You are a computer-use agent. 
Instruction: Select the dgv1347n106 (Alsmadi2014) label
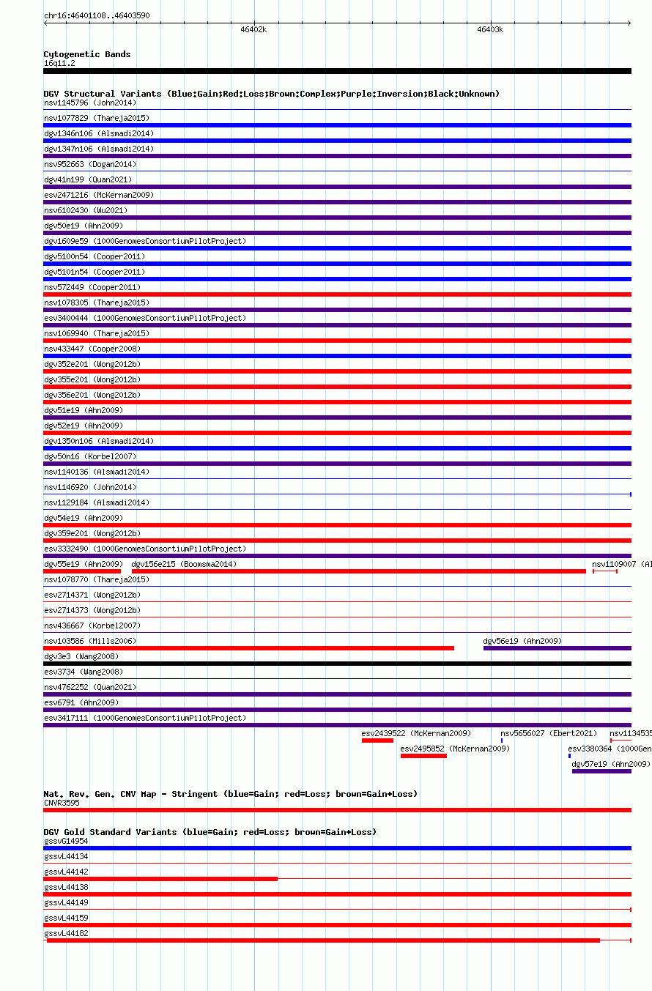pyautogui.click(x=99, y=149)
